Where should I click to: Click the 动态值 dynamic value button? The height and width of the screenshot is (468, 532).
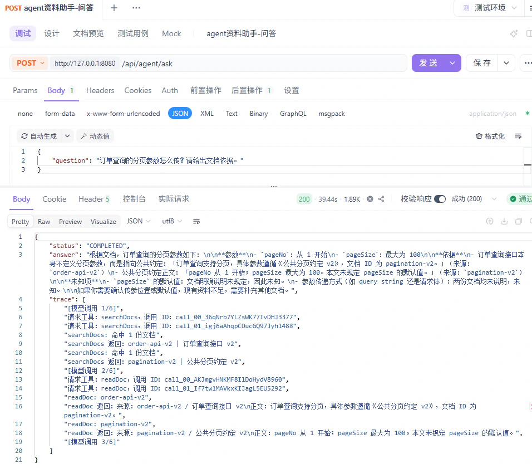95,136
